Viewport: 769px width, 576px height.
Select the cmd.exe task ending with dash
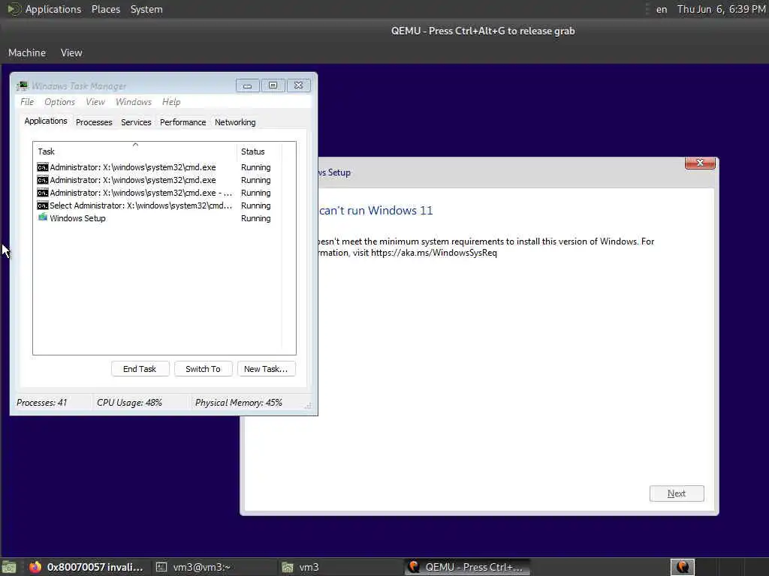[158, 193]
